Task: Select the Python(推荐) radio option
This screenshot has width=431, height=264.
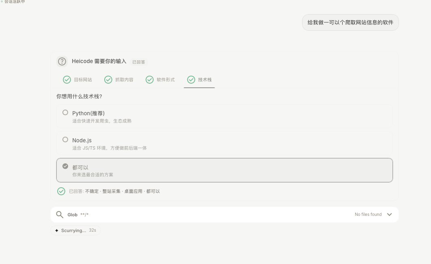Action: click(65, 112)
